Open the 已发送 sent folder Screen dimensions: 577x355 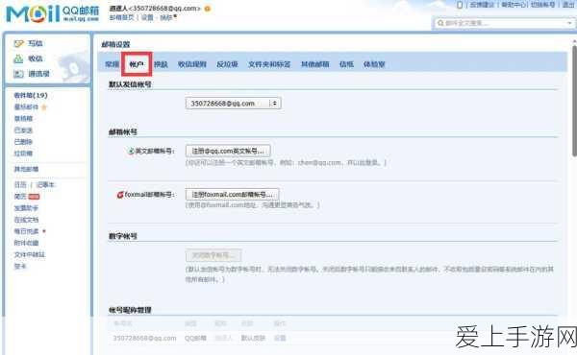click(x=23, y=130)
